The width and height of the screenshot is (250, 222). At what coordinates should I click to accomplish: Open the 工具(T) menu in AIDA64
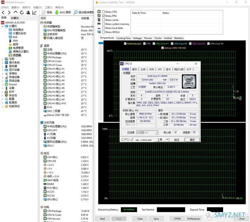click(49, 7)
